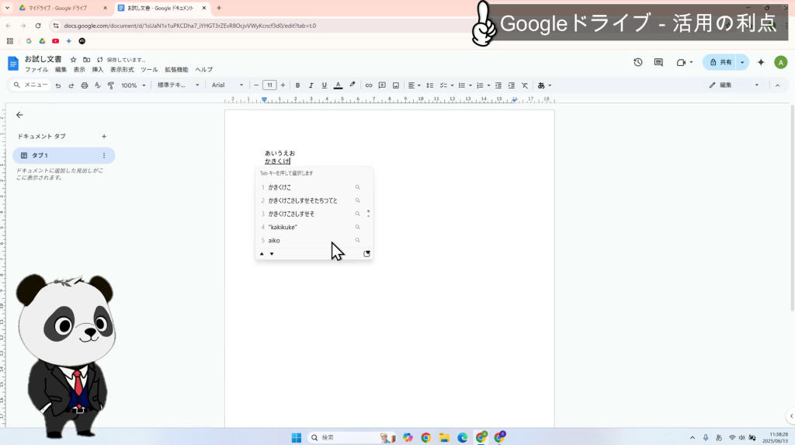Open the highlight color pen
The image size is (795, 445).
tap(352, 85)
